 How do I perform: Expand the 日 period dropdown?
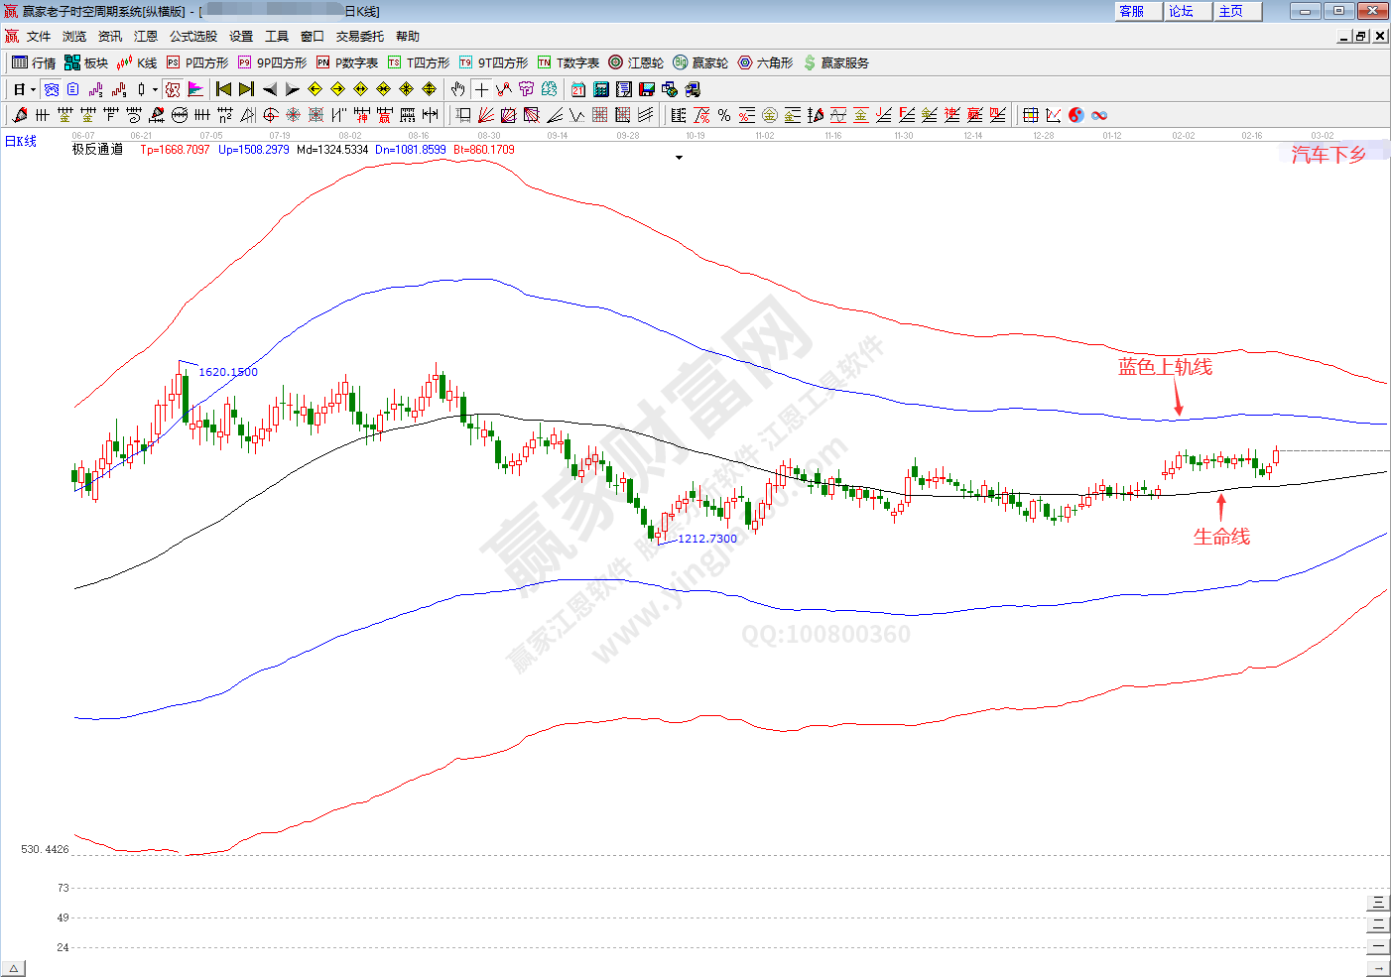coord(33,89)
